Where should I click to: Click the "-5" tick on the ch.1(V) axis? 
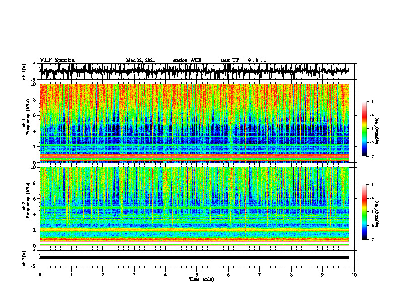(x=34, y=80)
